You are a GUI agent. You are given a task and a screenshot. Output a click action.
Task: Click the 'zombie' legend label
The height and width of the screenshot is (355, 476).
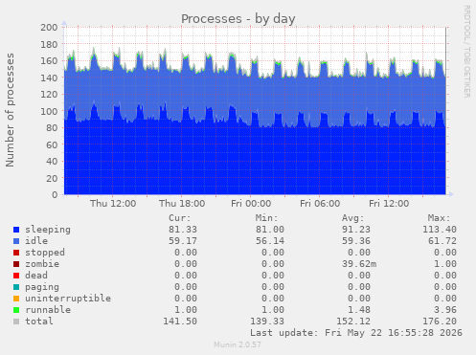[42, 264]
